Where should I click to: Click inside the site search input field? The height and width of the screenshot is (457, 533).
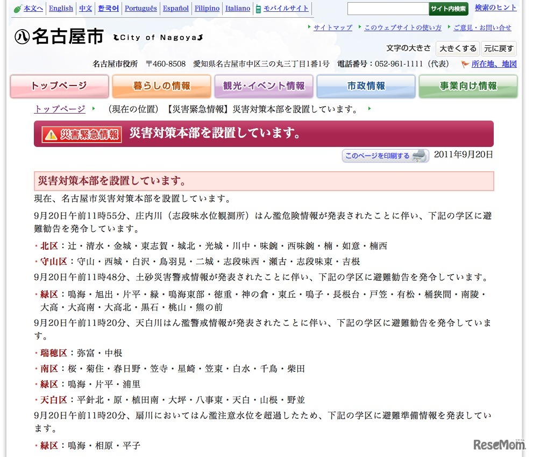coord(388,9)
